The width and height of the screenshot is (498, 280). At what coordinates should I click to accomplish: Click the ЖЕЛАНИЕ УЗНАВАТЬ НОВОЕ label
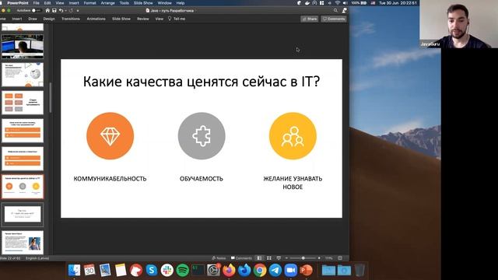pyautogui.click(x=293, y=183)
